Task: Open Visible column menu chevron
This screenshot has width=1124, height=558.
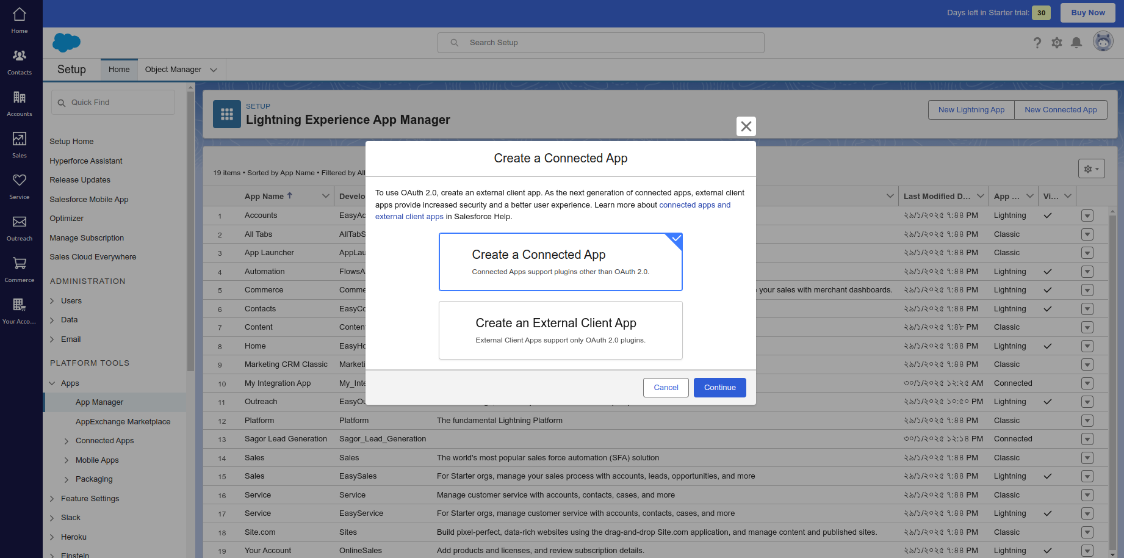Action: click(1068, 196)
